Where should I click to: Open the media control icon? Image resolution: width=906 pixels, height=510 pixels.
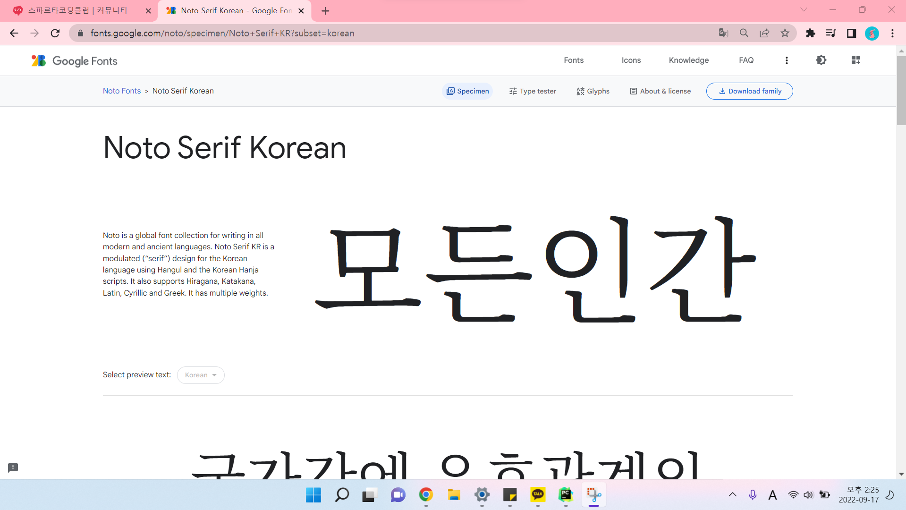pyautogui.click(x=831, y=33)
